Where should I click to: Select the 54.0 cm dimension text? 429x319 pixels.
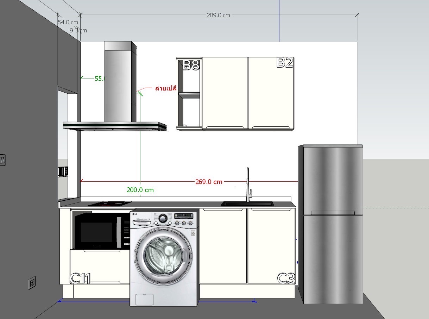[x=68, y=22]
